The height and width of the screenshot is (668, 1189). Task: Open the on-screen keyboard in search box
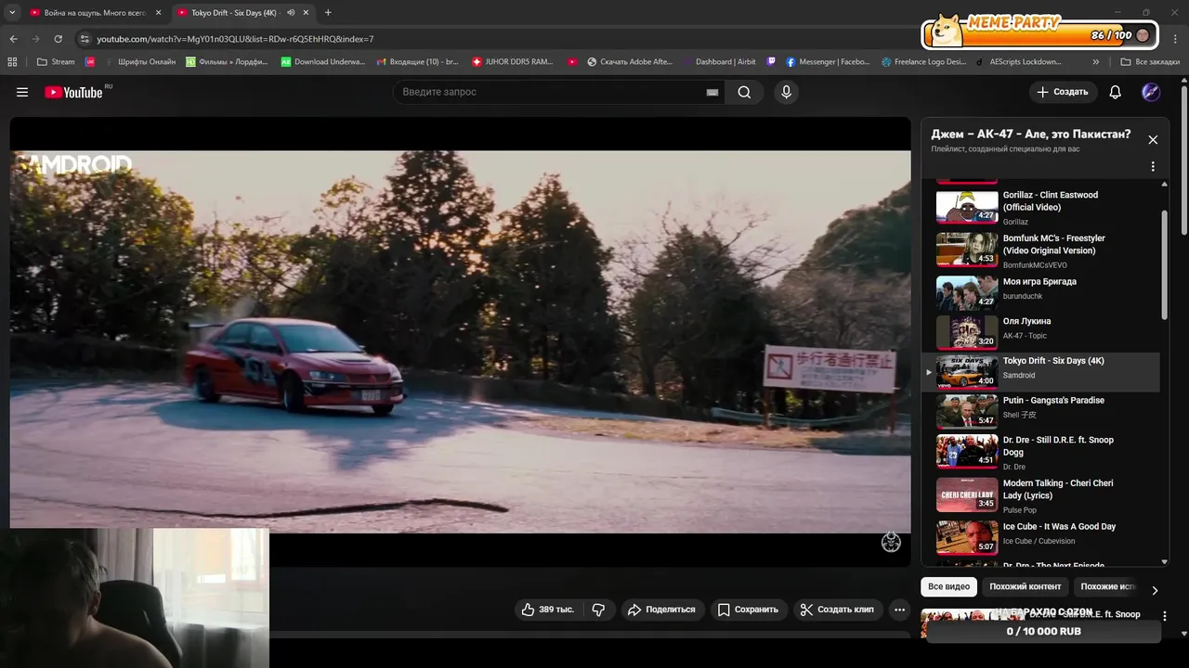tap(712, 92)
